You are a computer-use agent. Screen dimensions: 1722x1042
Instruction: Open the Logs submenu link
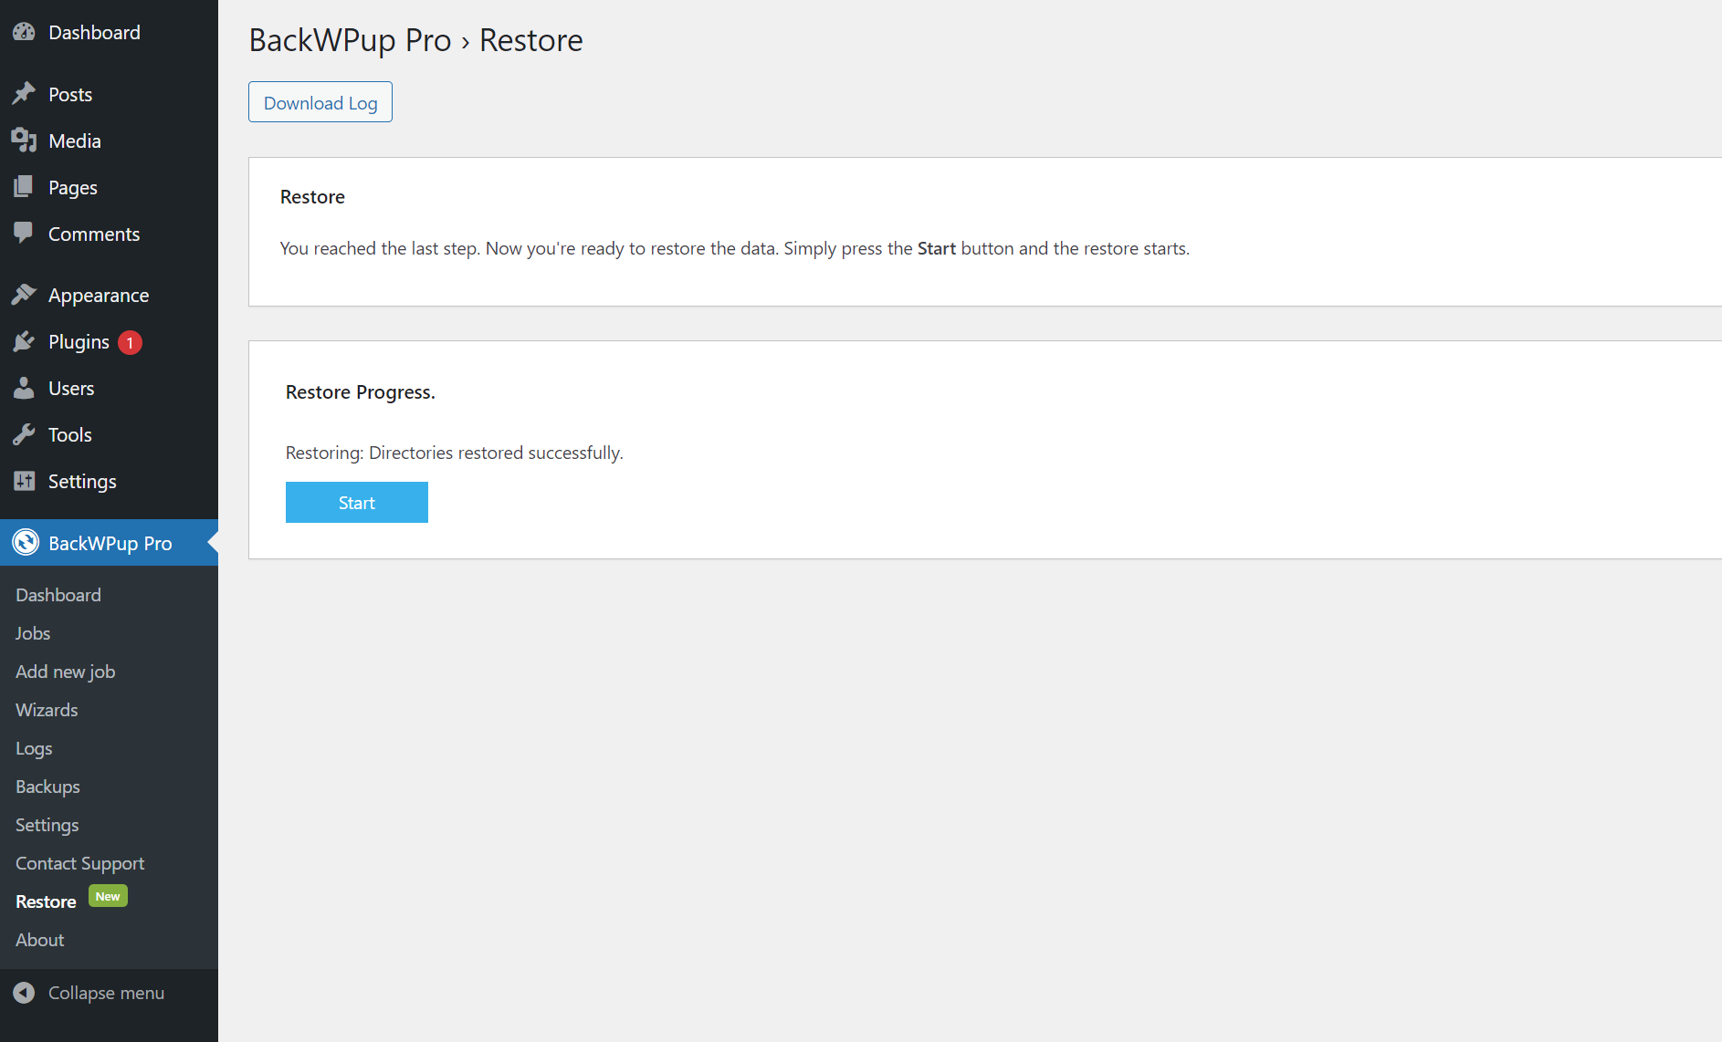pos(34,748)
